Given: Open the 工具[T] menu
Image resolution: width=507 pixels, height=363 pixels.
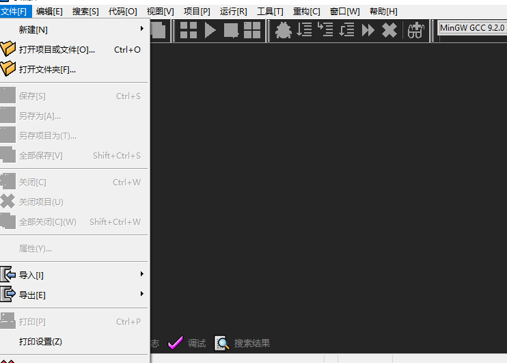Looking at the screenshot, I should pyautogui.click(x=270, y=12).
